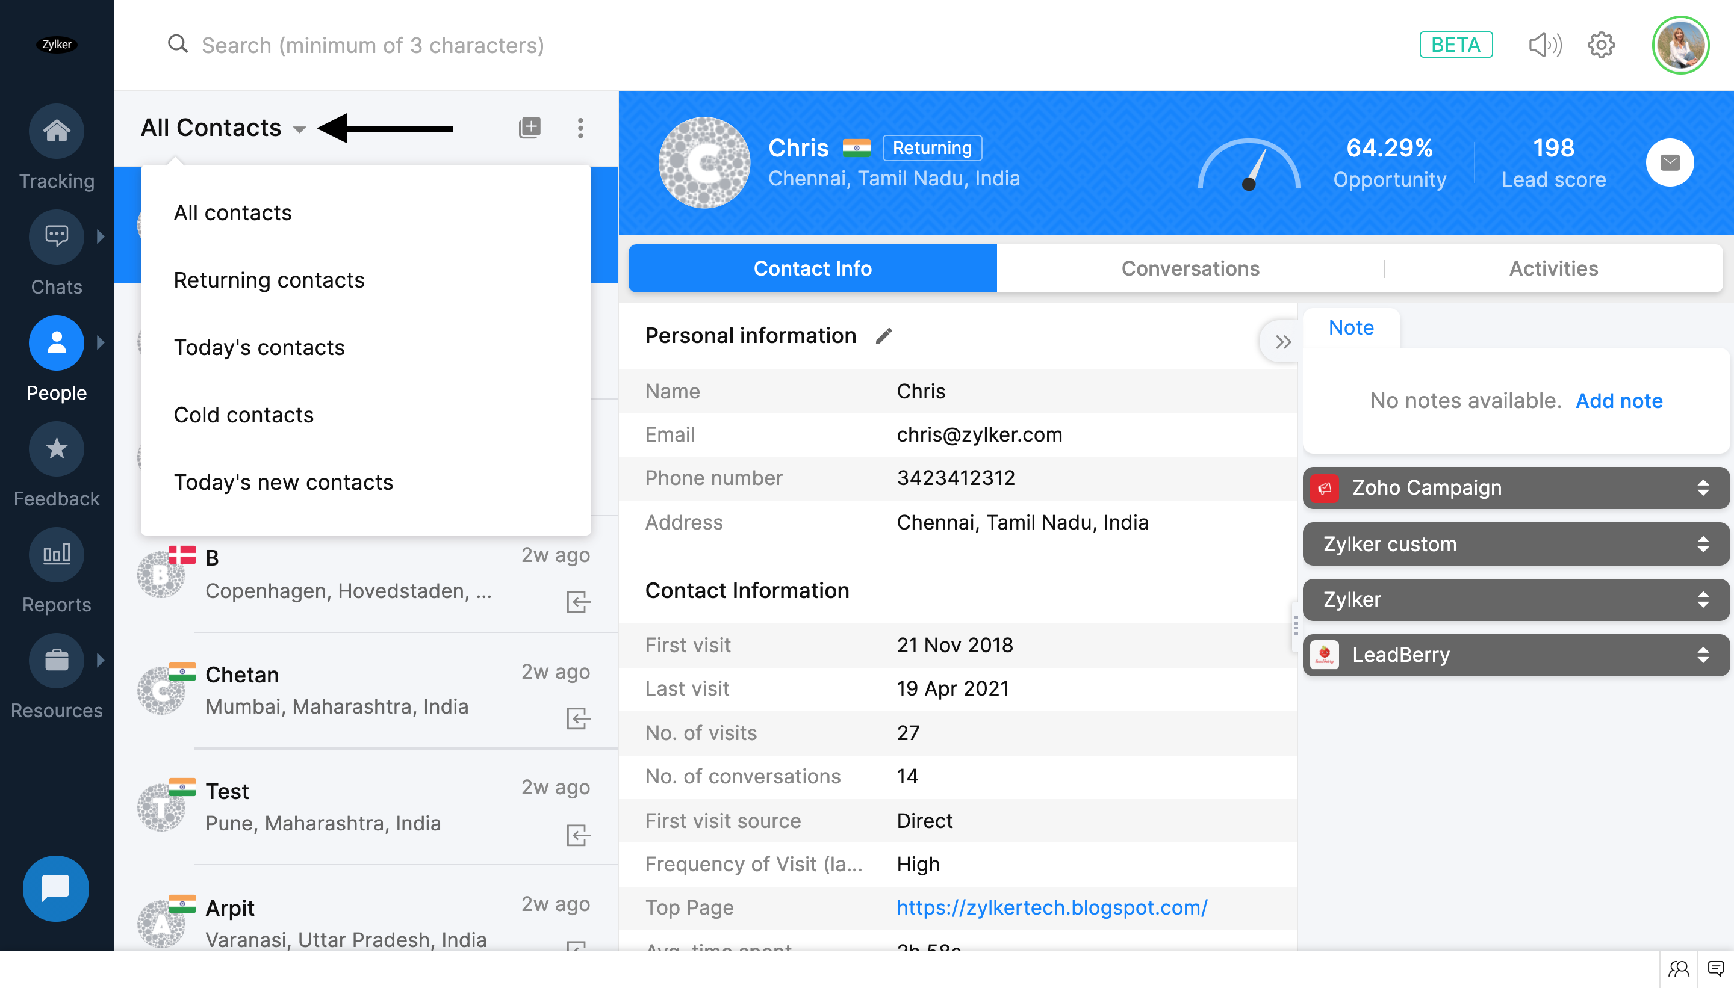1734x988 pixels.
Task: Click the add contact plus icon
Action: 530,128
